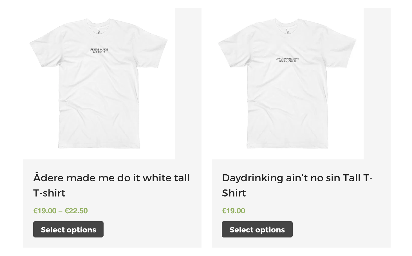Open the Daydrinking ain't no sin Tall T-Shirt title

pyautogui.click(x=297, y=178)
